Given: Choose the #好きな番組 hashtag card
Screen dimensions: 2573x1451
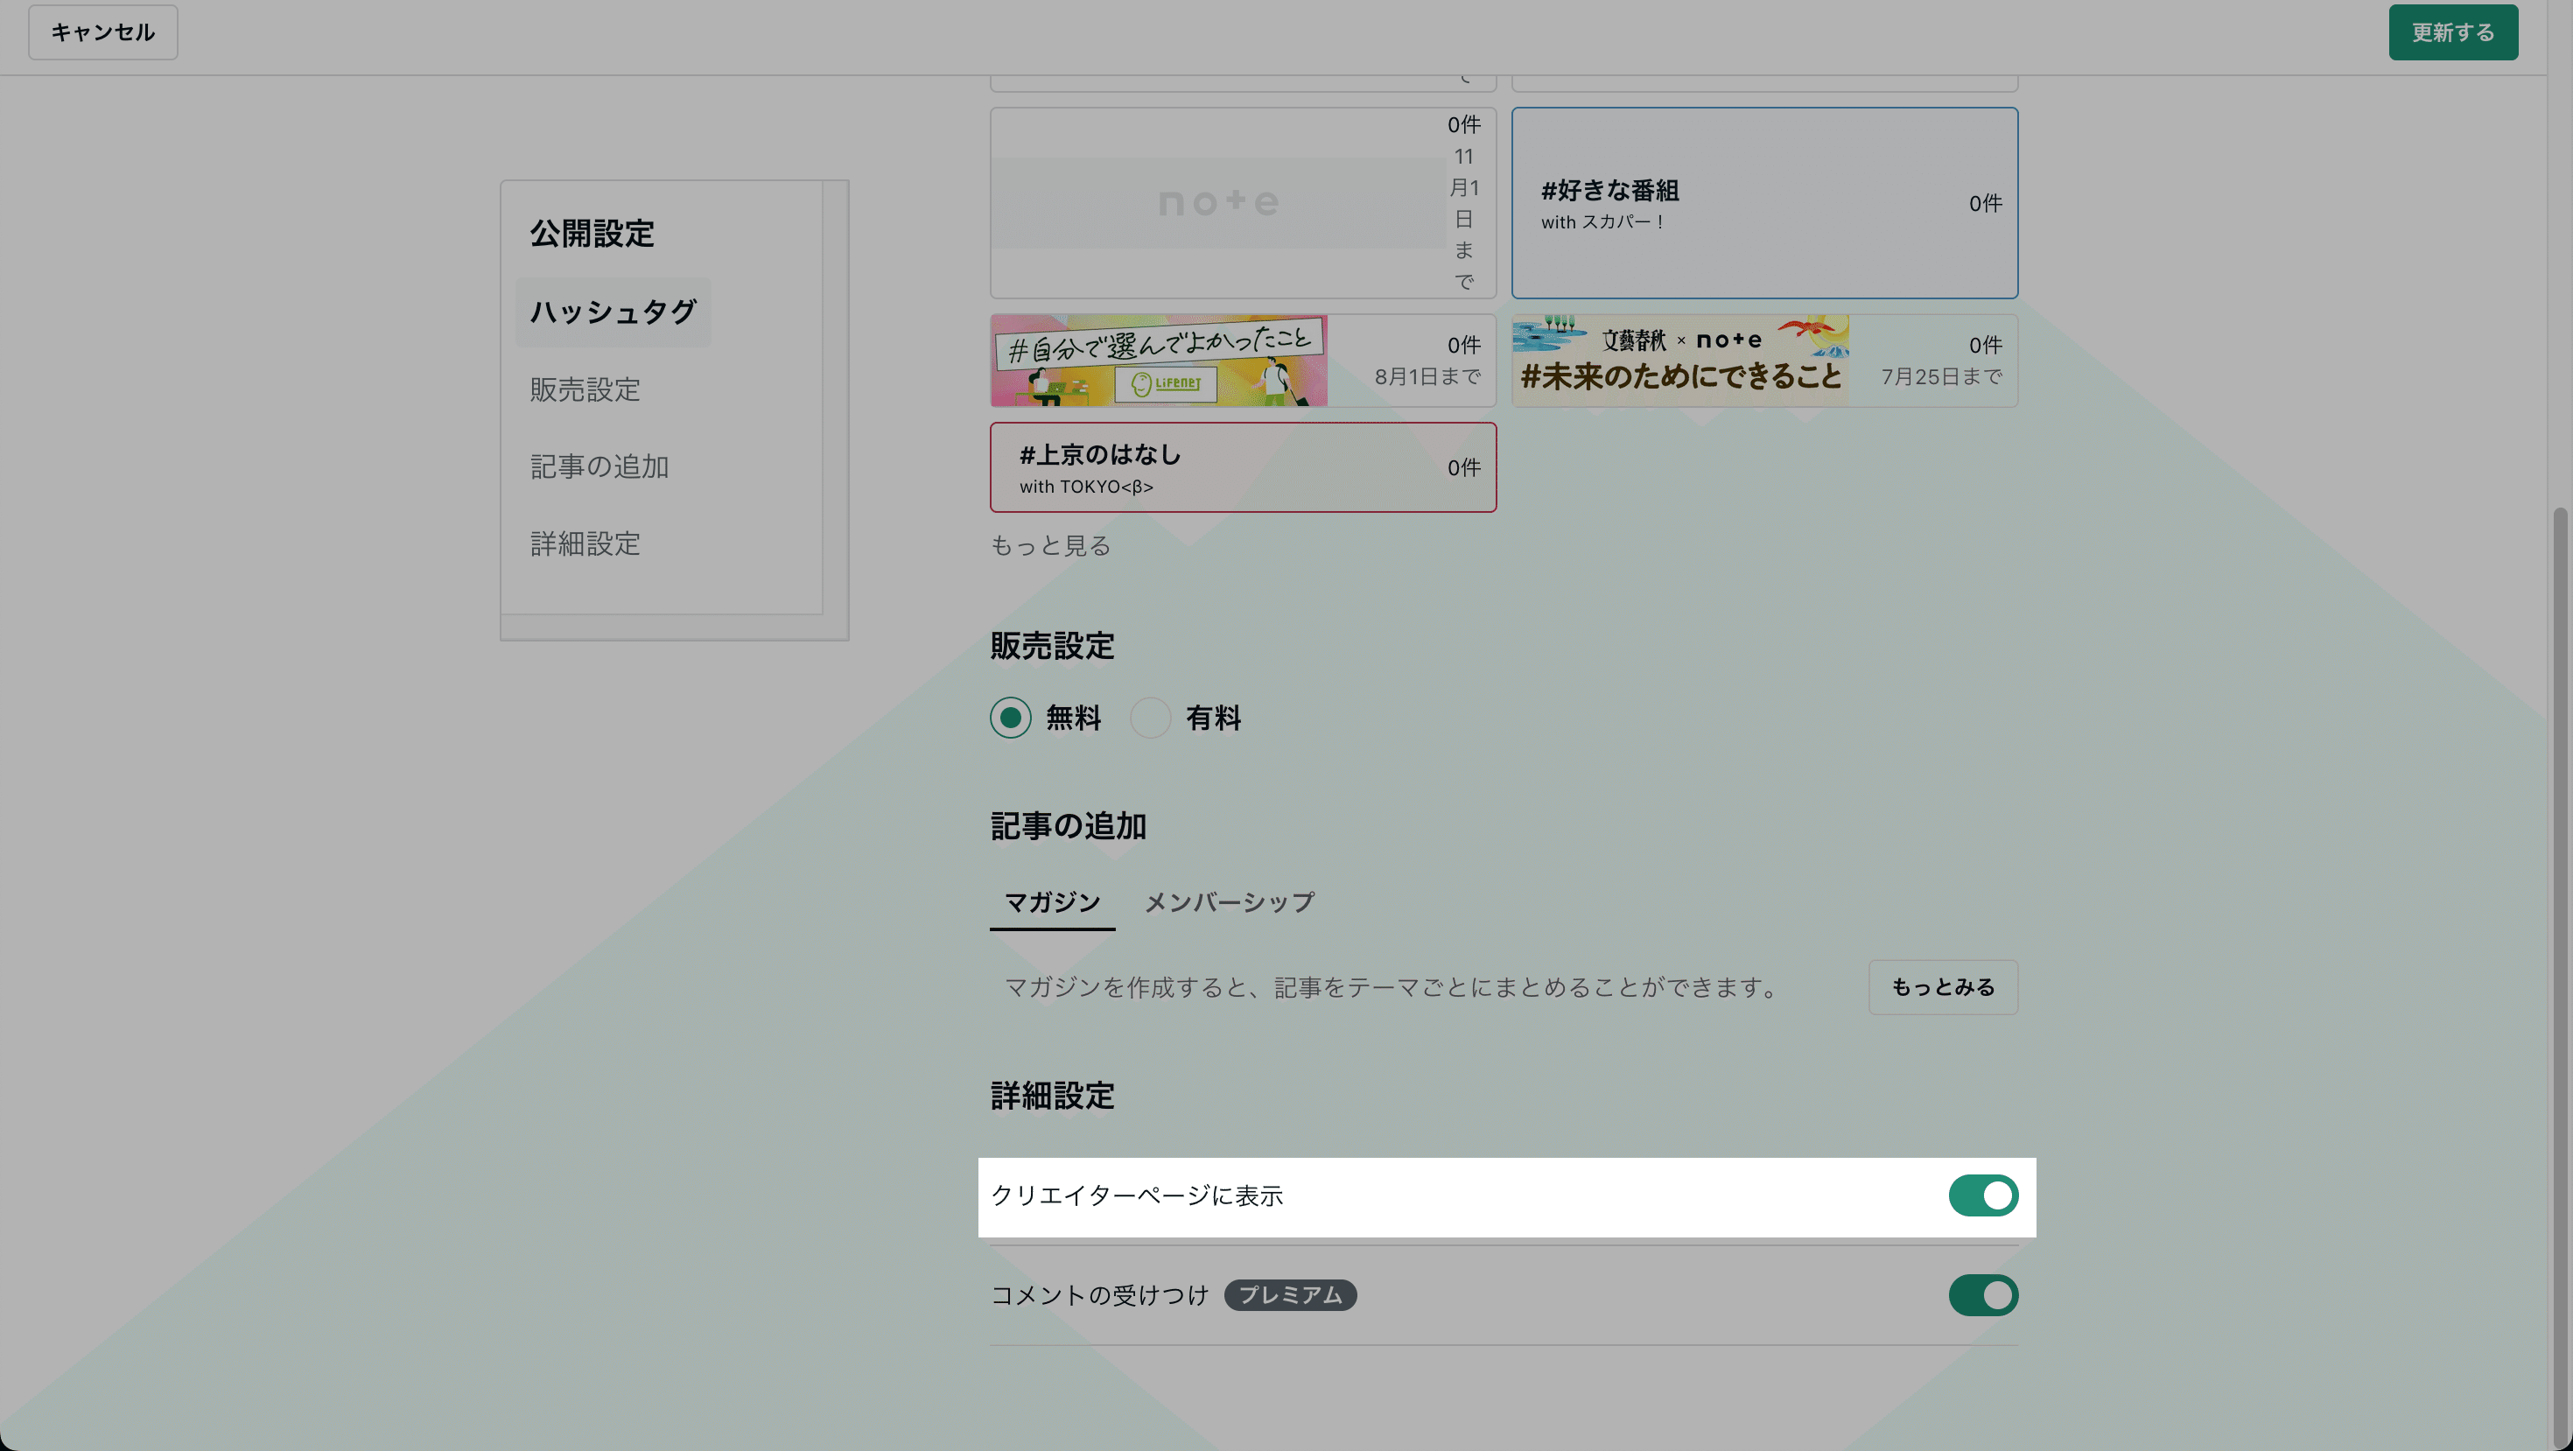Looking at the screenshot, I should pos(1763,203).
